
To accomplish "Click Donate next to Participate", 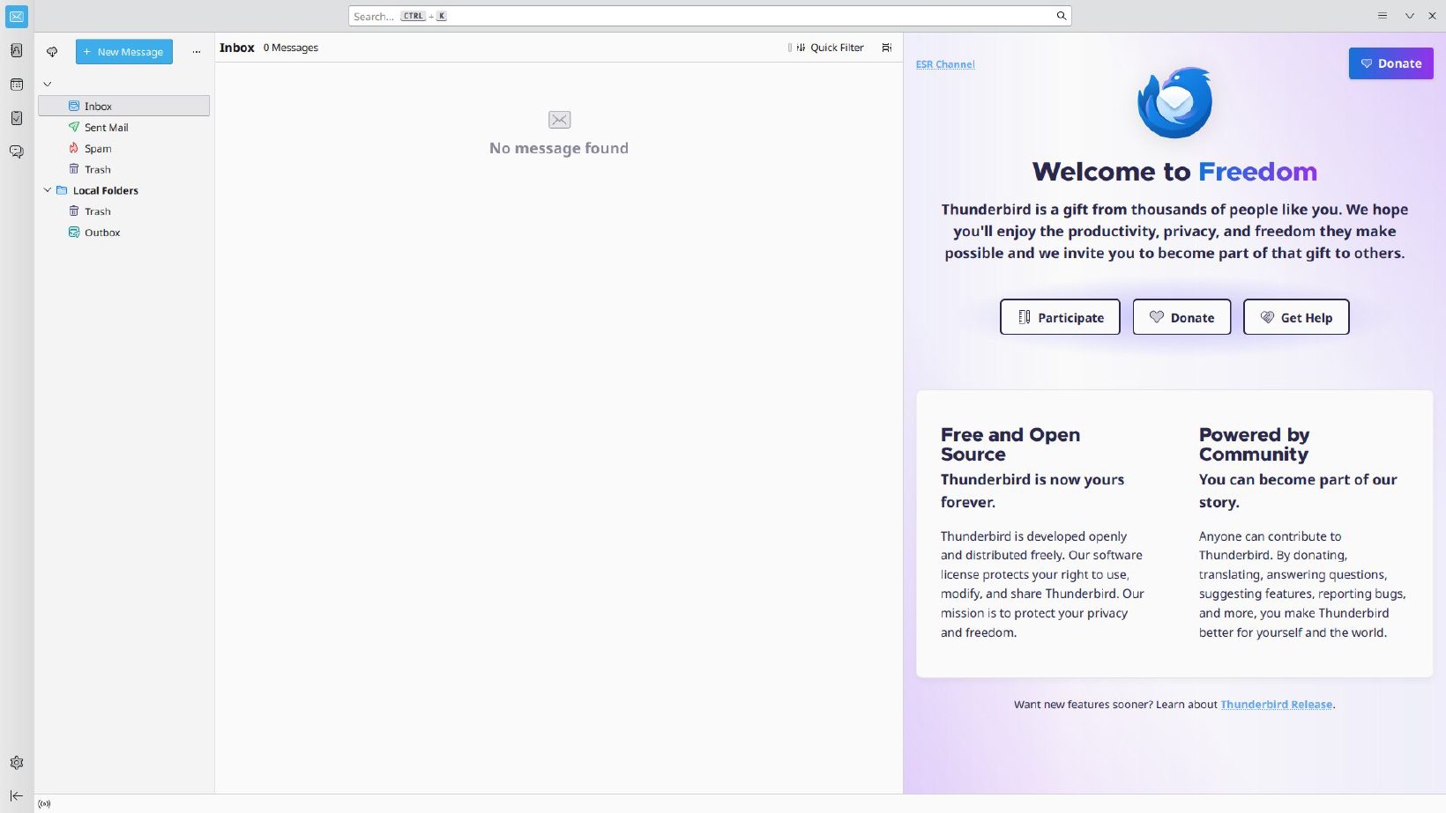I will pos(1181,317).
